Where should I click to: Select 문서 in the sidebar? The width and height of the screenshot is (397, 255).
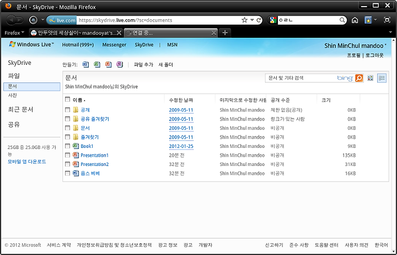pos(32,86)
